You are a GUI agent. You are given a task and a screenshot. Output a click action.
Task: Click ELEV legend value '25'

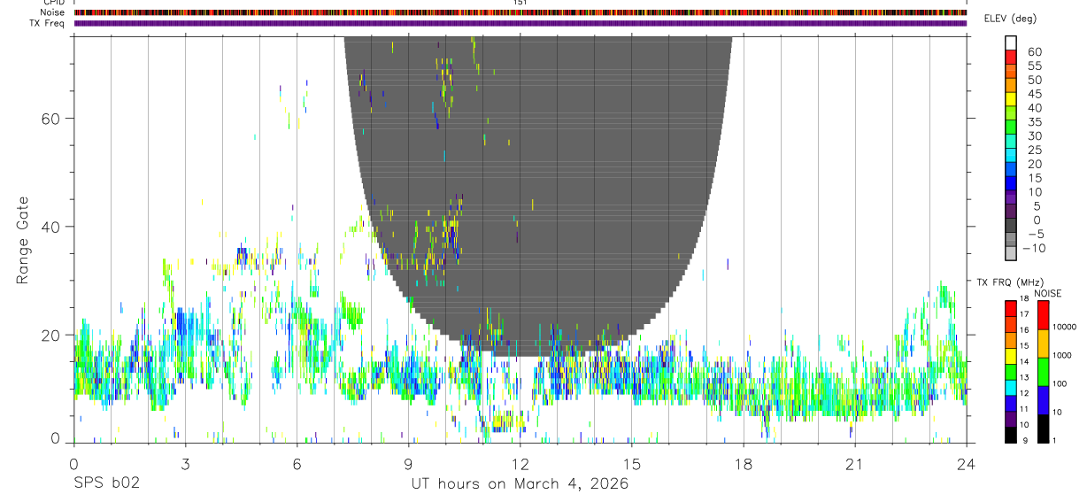click(1034, 151)
